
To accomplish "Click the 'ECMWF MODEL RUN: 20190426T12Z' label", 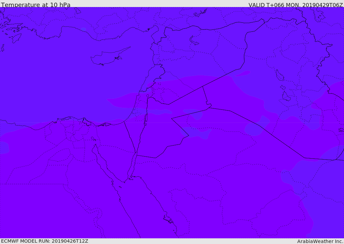I will tap(45, 241).
